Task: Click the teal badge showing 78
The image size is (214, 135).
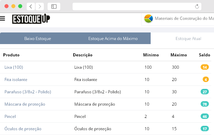Action: click(204, 104)
